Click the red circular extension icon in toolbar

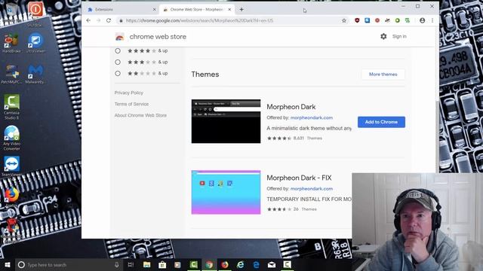coord(377,20)
